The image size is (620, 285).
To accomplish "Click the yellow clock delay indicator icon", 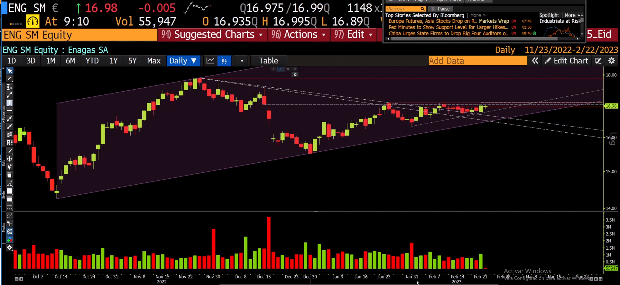I will (x=32, y=22).
